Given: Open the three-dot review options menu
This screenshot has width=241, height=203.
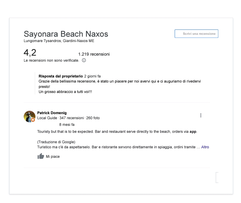Looking at the screenshot, I should tap(201, 115).
